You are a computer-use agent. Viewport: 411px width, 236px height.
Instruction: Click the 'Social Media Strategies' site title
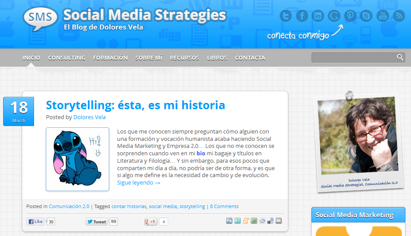145,15
